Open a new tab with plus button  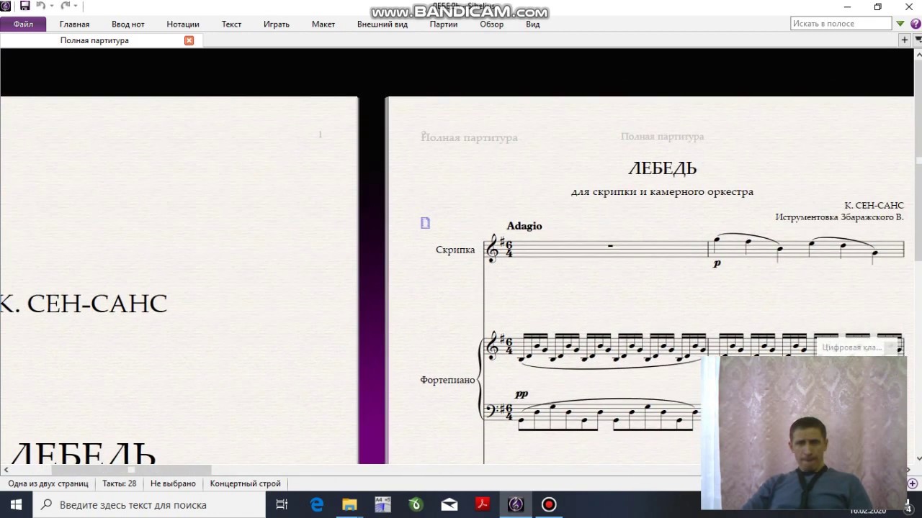tap(905, 40)
